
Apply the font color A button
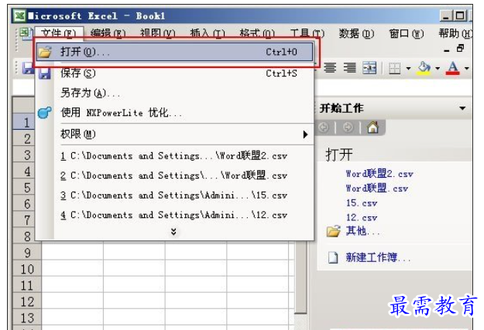[452, 68]
